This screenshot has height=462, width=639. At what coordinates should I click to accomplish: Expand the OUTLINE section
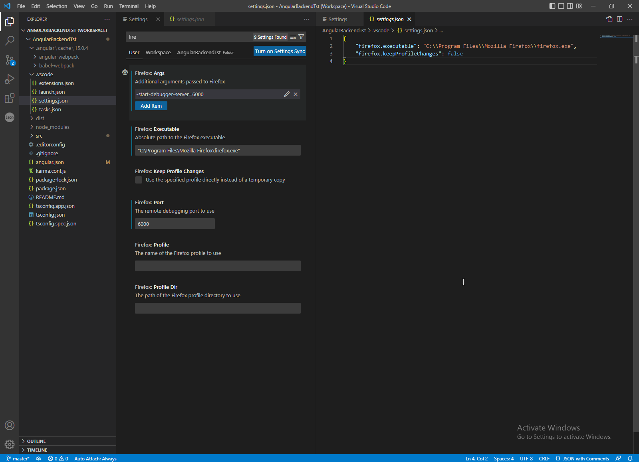click(x=36, y=441)
